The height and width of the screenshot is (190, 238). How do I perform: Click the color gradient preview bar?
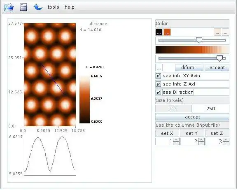pos(192,50)
